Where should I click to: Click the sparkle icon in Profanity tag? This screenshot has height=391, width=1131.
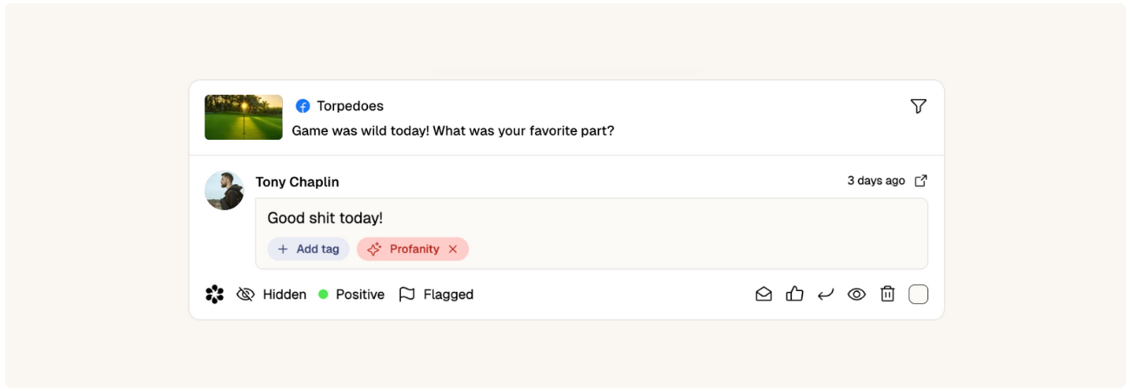374,249
